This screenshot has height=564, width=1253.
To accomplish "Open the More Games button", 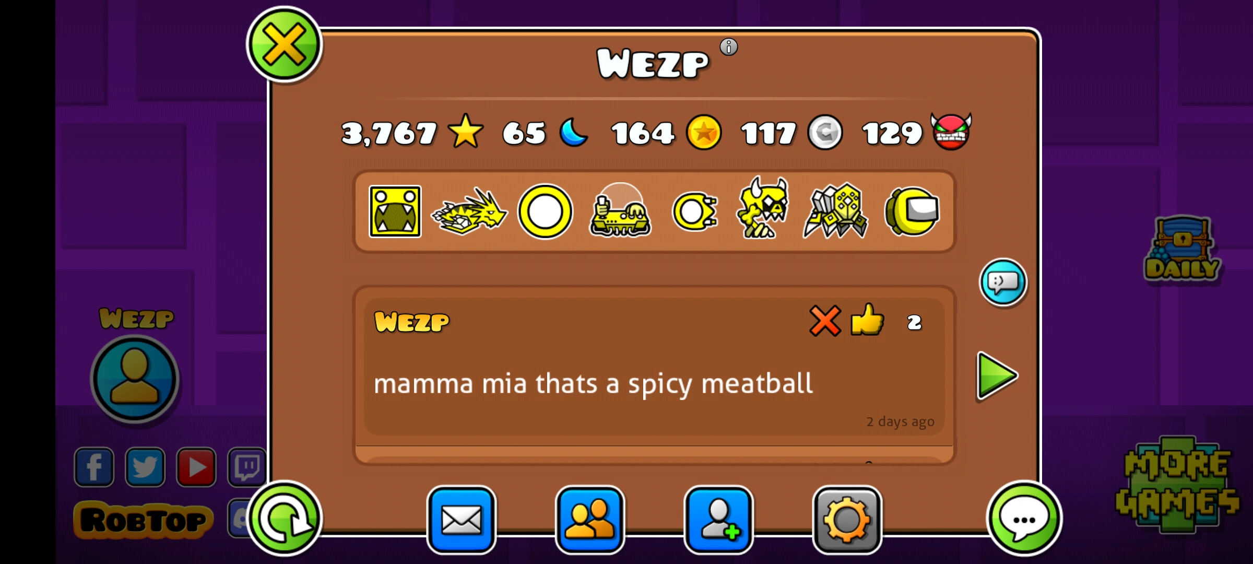I will (1178, 484).
